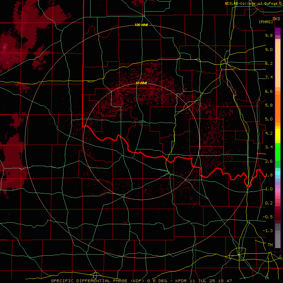This screenshot has width=283, height=283.
Task: Click the -1.3 scale value
Action: point(268,231)
